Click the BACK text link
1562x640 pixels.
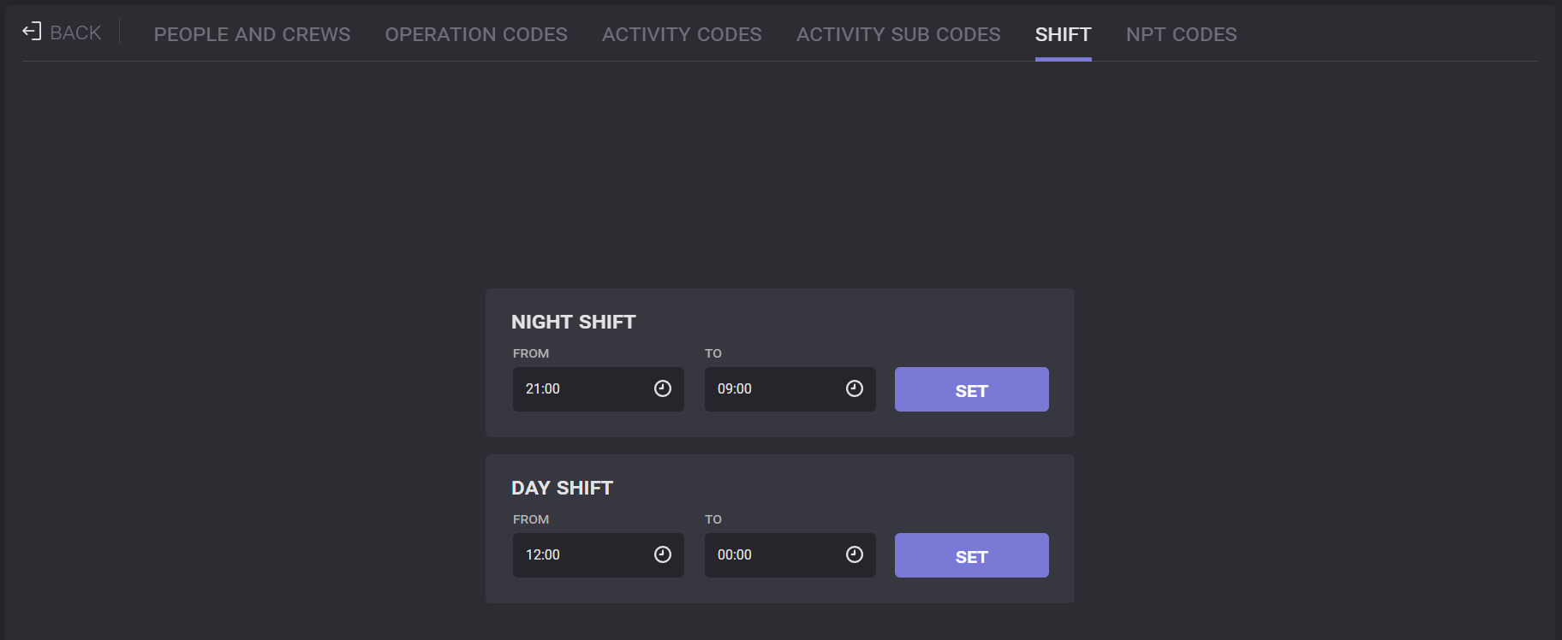(75, 33)
